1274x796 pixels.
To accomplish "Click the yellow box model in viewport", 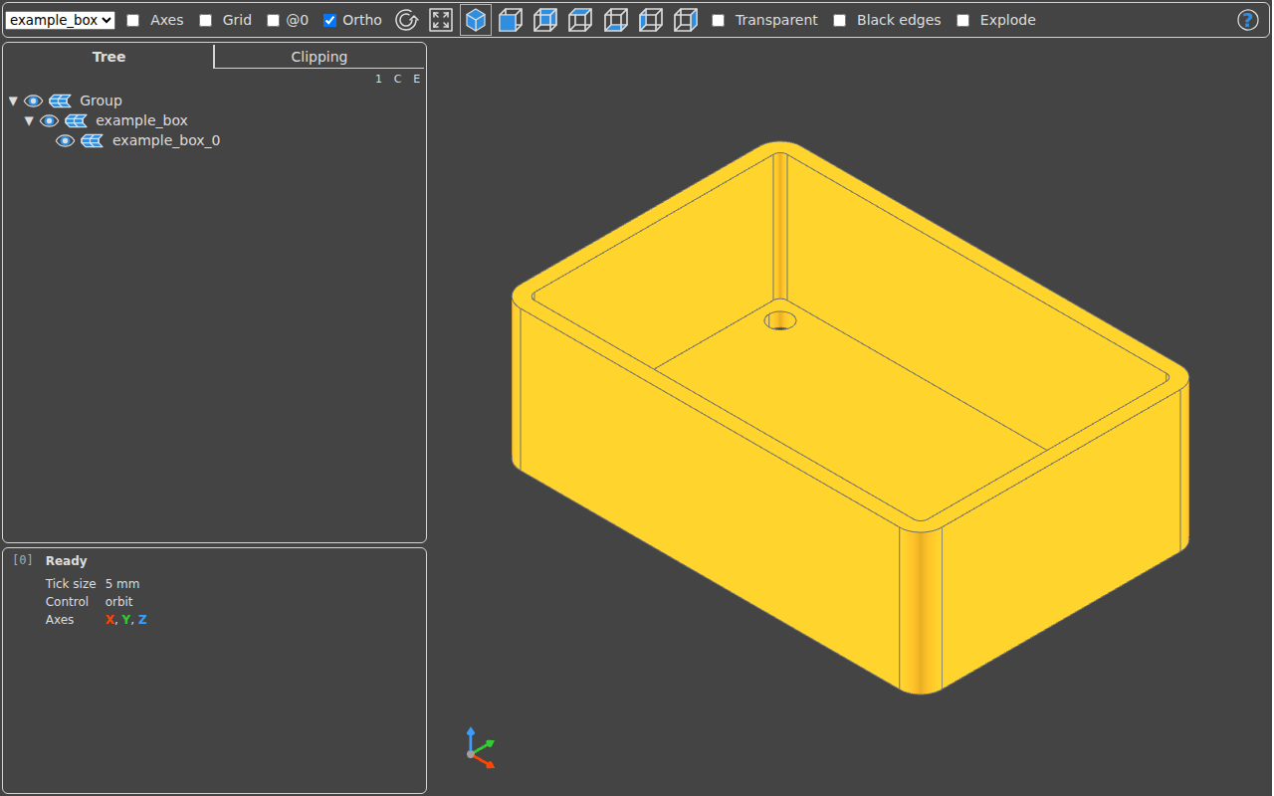I will point(850,418).
